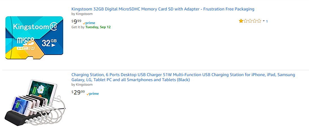This screenshot has width=309, height=135.
Task: Click the middle empty star in the rating
Action: pos(250,21)
